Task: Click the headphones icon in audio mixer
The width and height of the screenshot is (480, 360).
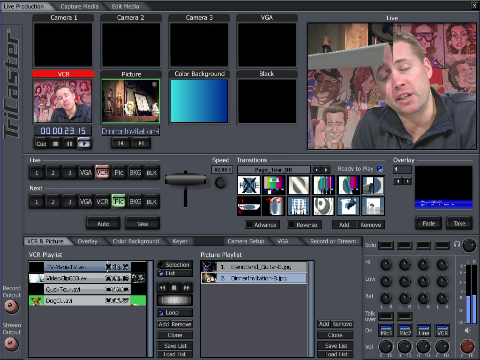Action: [x=457, y=244]
